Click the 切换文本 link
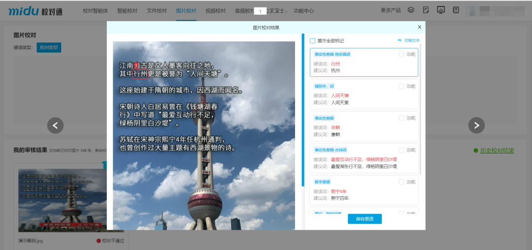Screen dimensions: 532x250 [x=408, y=41]
